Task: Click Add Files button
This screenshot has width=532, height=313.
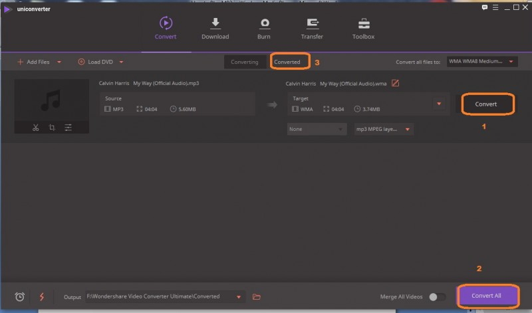Action: (x=34, y=62)
